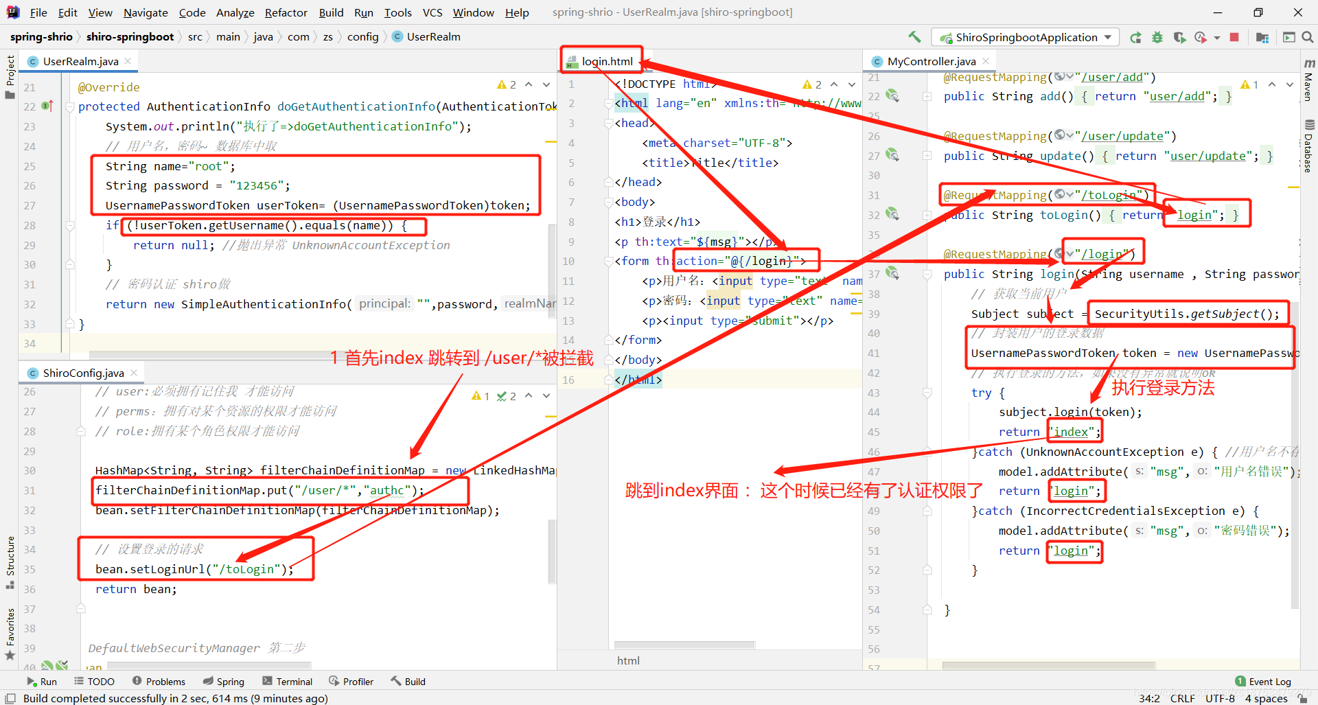Toggle the Favorites tool window
This screenshot has height=705, width=1318.
[10, 633]
